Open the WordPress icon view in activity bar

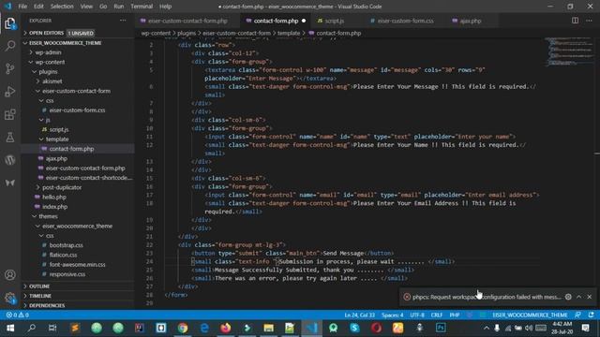10,160
